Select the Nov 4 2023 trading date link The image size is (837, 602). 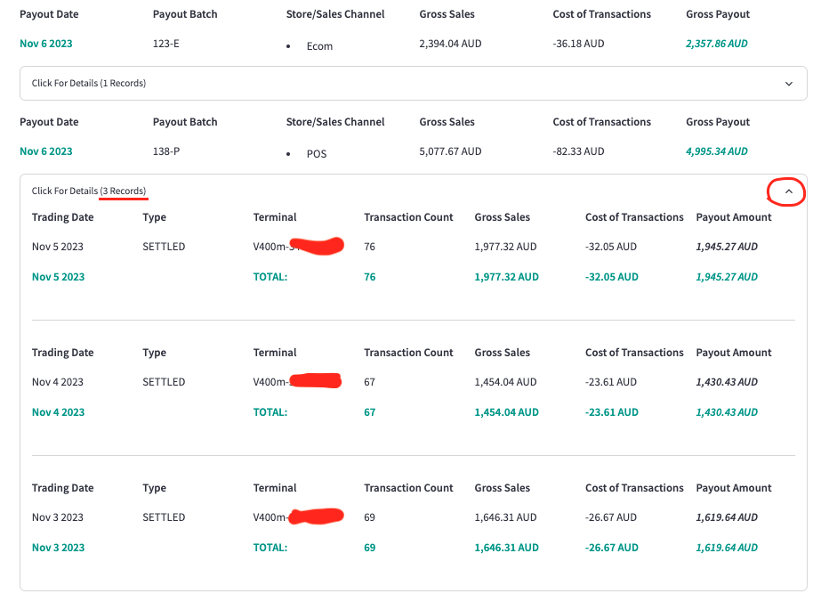click(x=57, y=411)
